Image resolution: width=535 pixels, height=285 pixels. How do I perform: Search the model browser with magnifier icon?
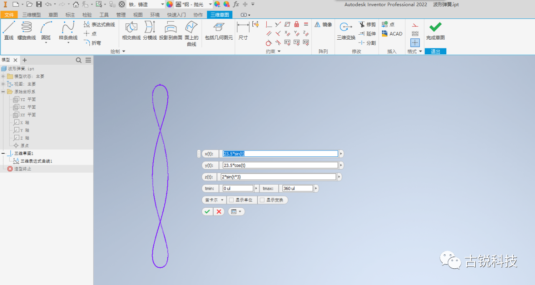(x=79, y=60)
